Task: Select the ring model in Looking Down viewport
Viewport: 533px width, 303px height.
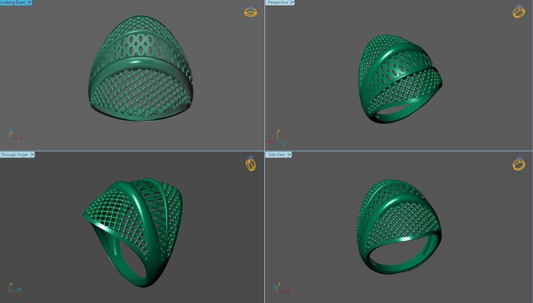Action: [141, 68]
